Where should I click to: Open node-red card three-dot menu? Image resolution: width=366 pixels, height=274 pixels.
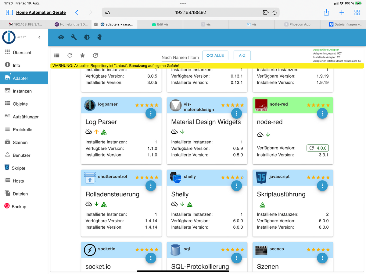[x=322, y=114]
